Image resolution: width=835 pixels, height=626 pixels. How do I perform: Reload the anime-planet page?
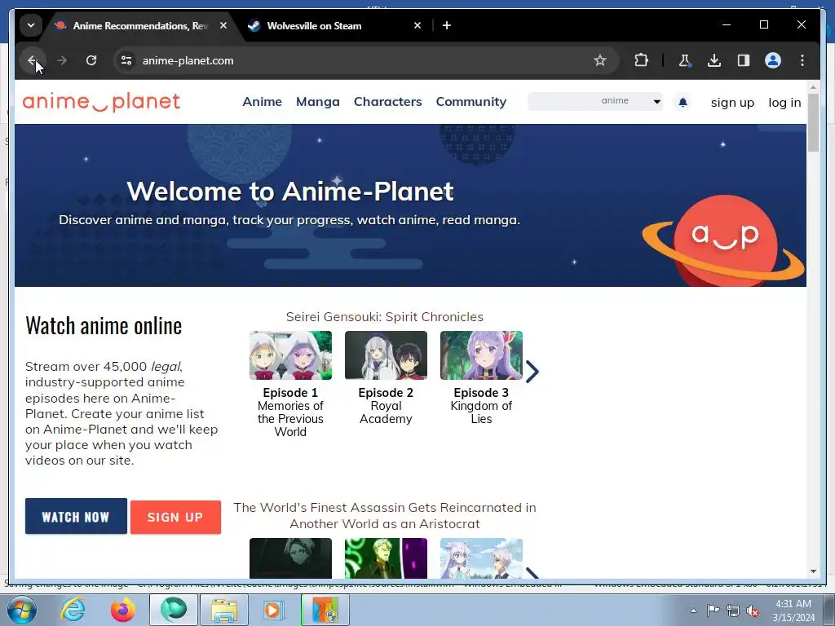91,60
